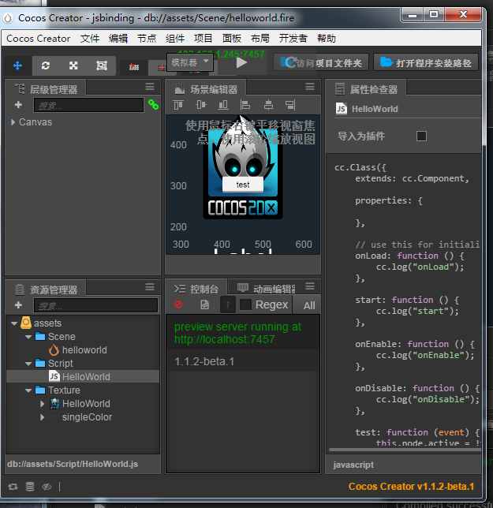
Task: Open the 项目 menu
Action: tap(203, 38)
